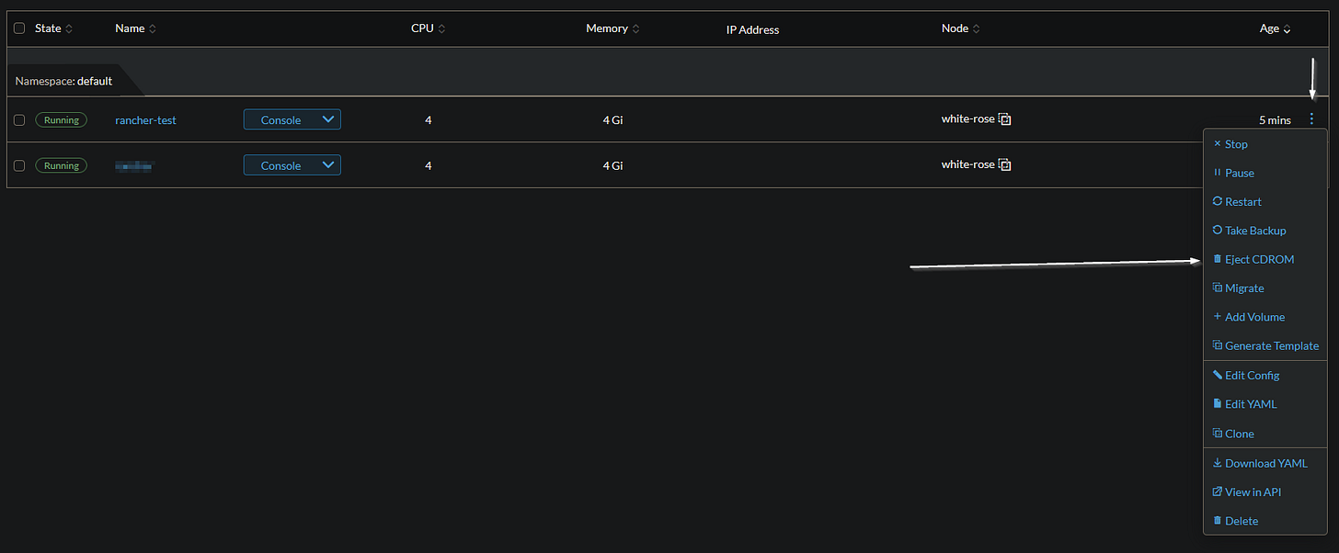This screenshot has width=1339, height=553.
Task: Open the kebab actions menu for rancher-test
Action: click(1311, 118)
